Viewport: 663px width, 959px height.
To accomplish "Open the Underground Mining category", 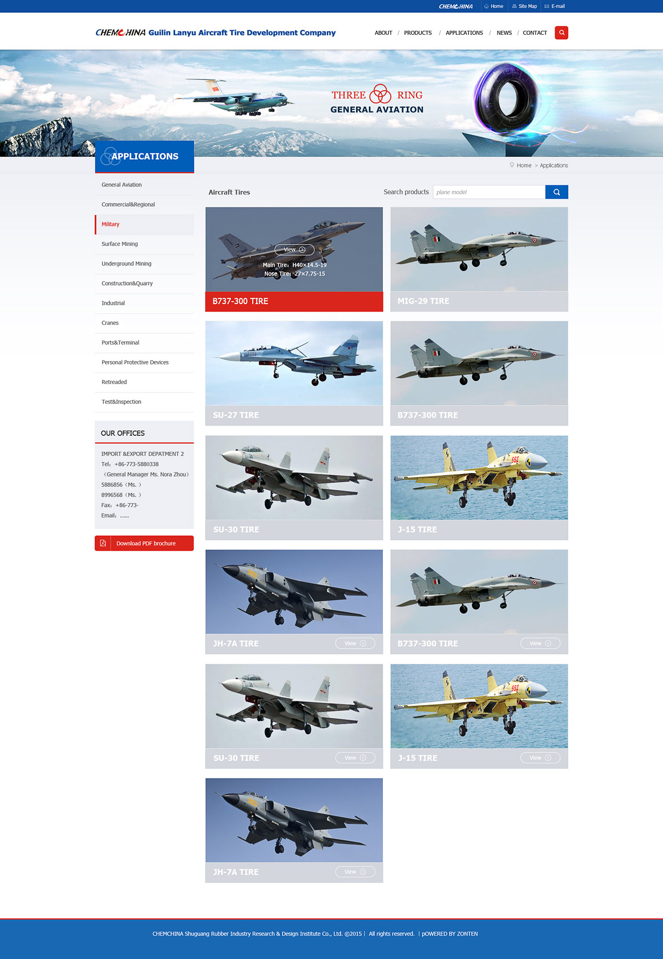I will [144, 264].
